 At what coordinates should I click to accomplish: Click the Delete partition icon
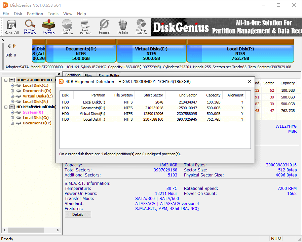point(122,27)
